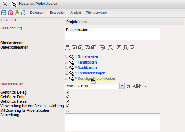Click the checkmark select-all icon for Unterkostenarten
This screenshot has height=132, width=185.
[x=132, y=48]
